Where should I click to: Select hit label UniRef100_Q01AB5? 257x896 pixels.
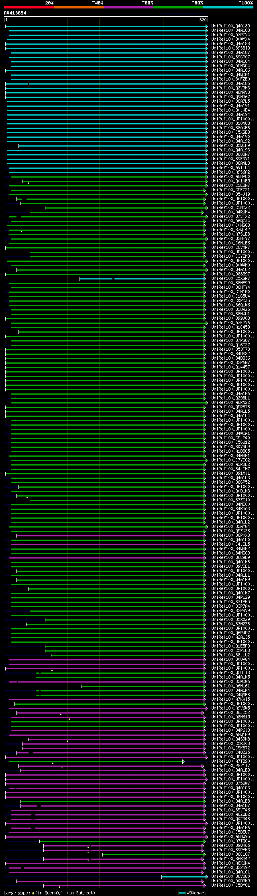[230, 181]
